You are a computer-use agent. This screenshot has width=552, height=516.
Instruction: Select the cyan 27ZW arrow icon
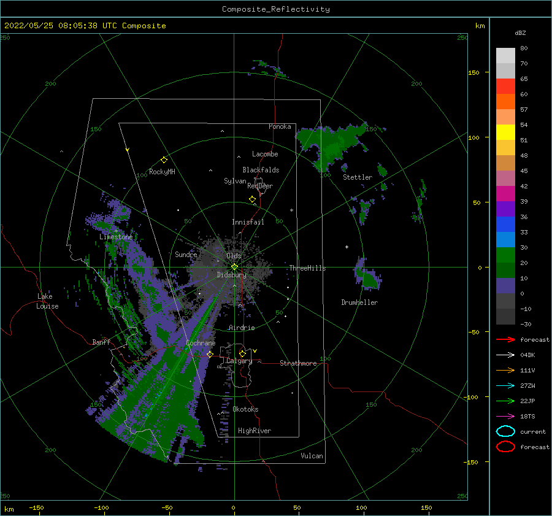point(505,385)
